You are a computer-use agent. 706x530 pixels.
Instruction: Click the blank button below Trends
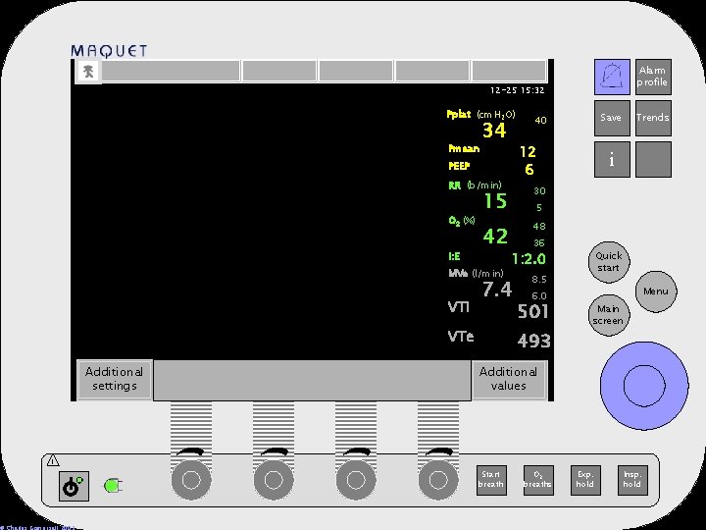[653, 159]
